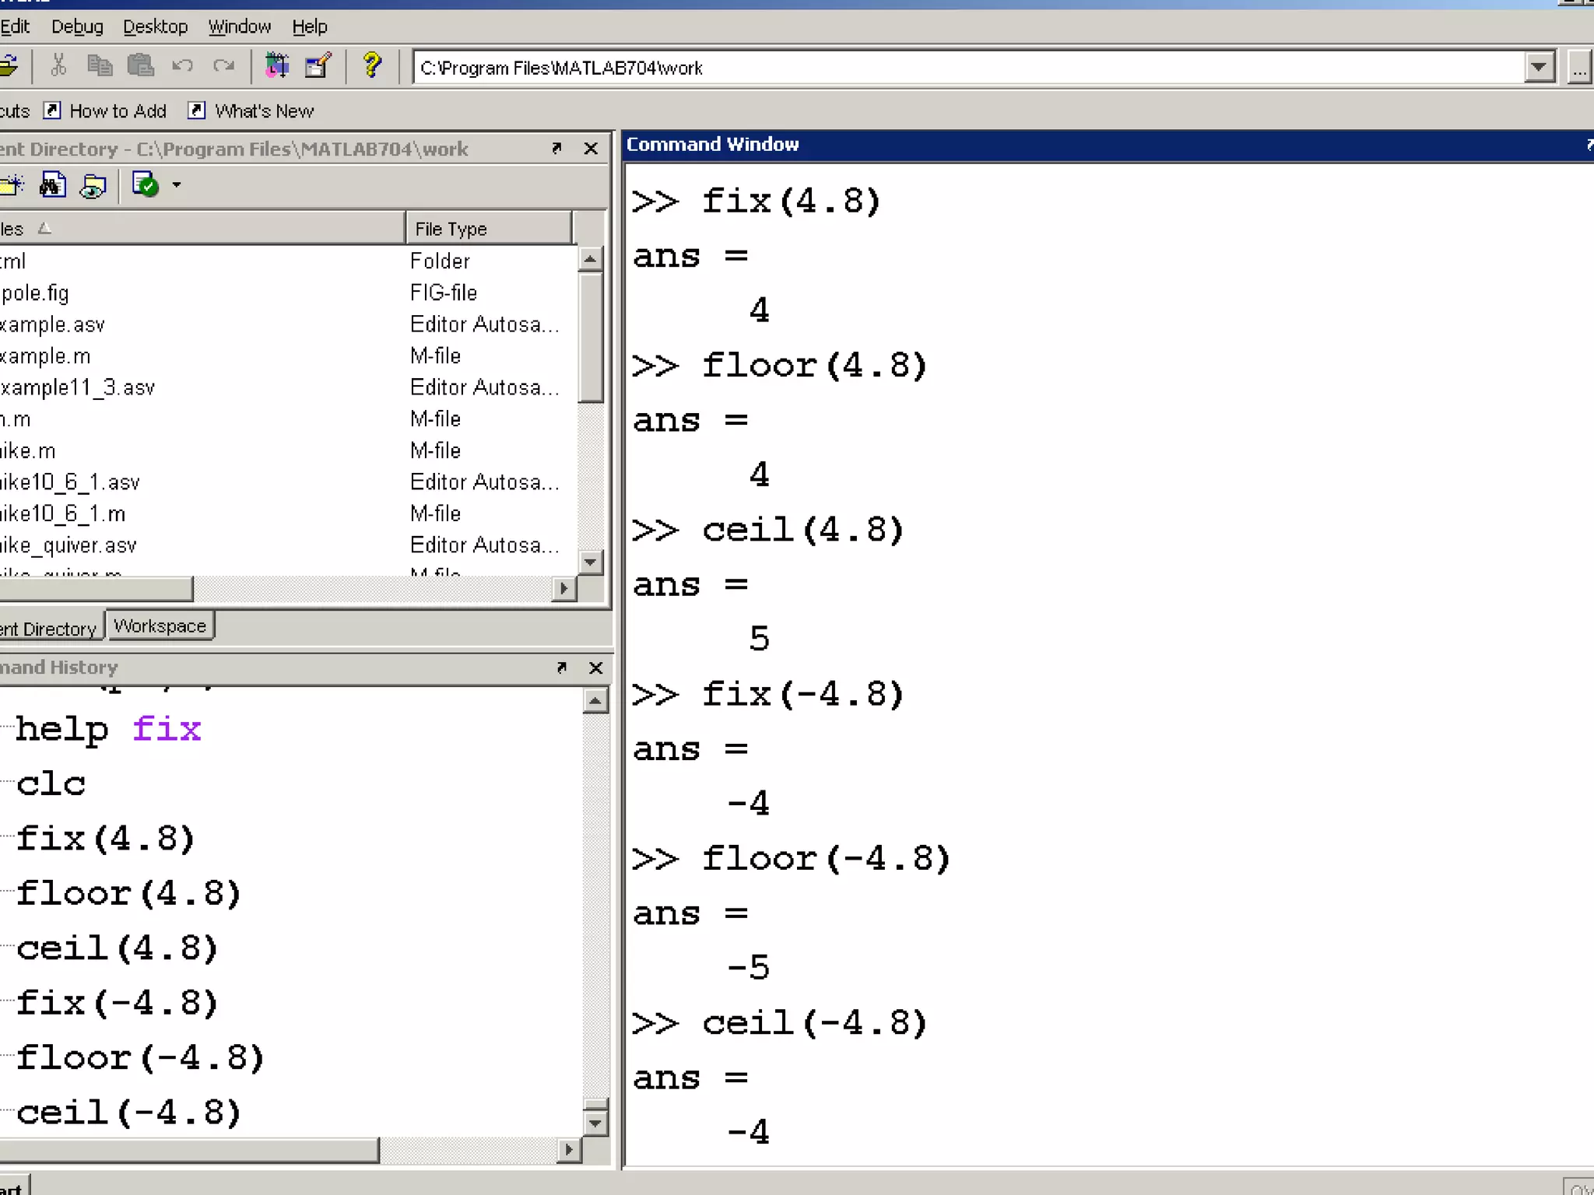1594x1195 pixels.
Task: Click the yellow question mark Help icon
Action: tap(372, 66)
